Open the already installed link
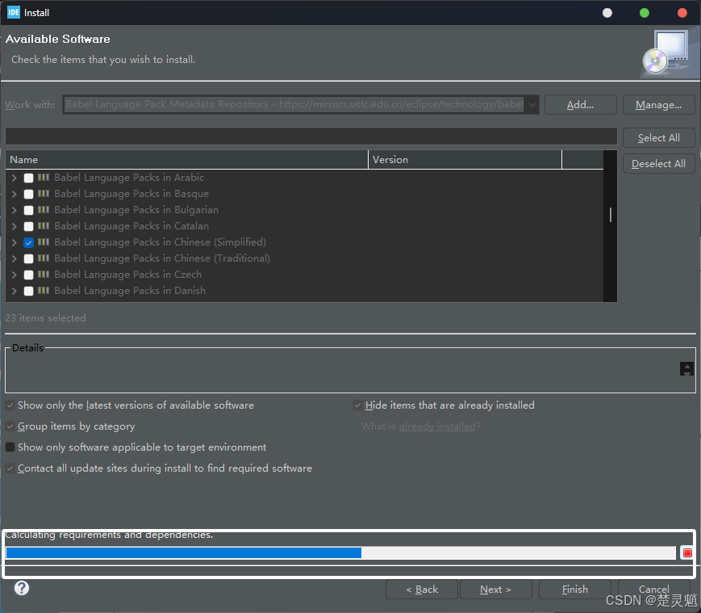 (437, 426)
